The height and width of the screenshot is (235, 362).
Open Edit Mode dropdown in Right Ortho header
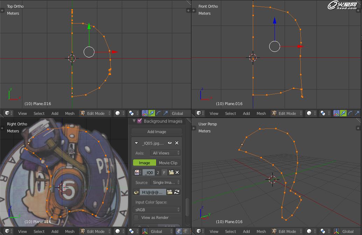[95, 231]
